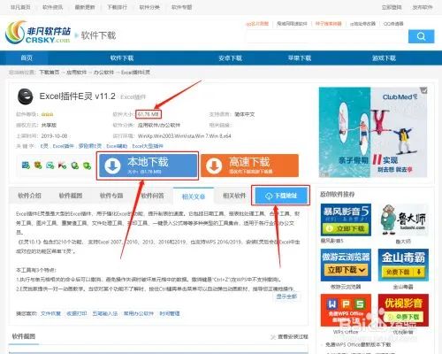Click the 显示全部 expand link

286,296
